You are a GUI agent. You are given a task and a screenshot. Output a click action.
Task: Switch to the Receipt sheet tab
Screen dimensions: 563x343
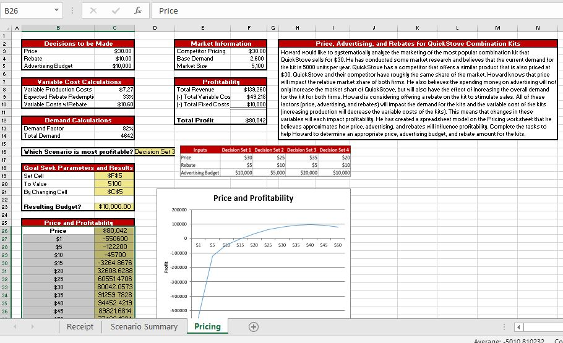(80, 326)
